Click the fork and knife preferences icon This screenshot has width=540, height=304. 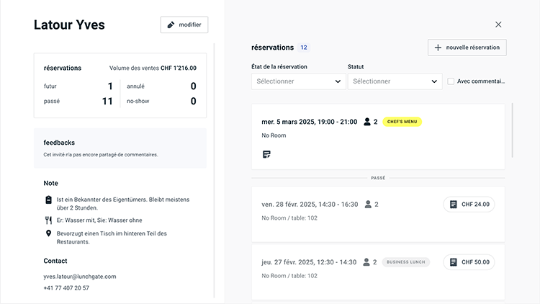point(48,220)
